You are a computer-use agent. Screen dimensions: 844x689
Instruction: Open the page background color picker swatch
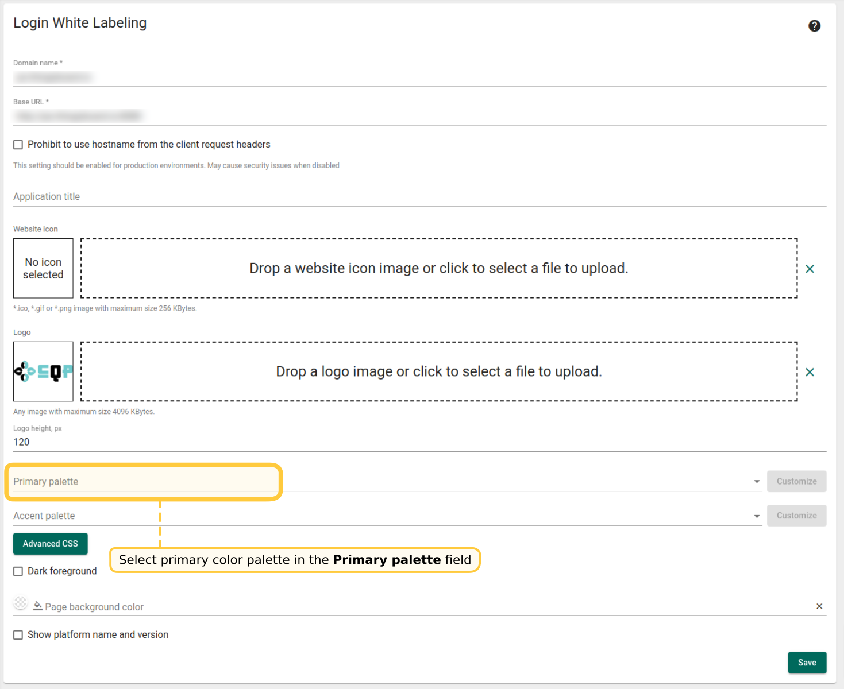coord(21,603)
